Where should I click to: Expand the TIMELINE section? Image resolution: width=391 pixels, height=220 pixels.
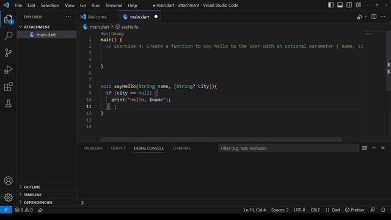(46, 194)
